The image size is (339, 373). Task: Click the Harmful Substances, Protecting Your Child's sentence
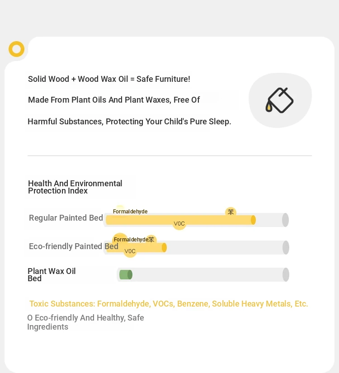click(129, 122)
